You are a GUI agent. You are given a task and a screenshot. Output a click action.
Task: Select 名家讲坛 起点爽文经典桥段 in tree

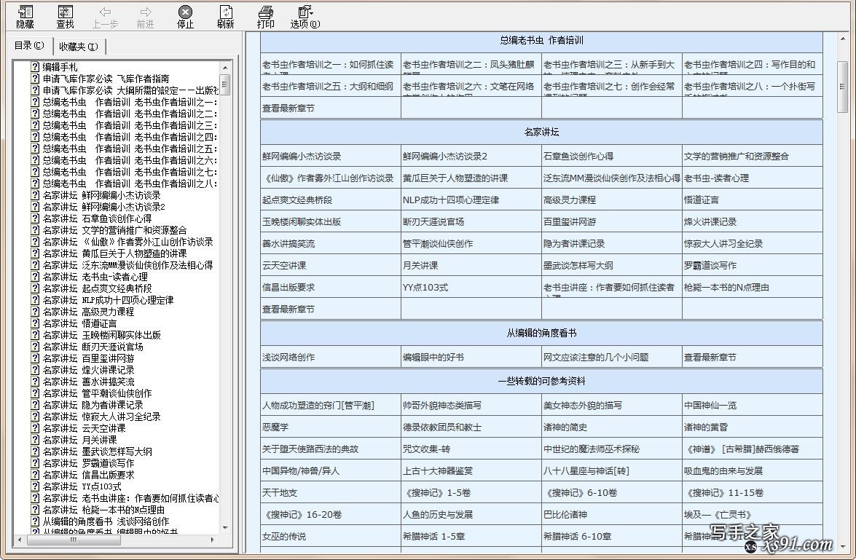point(97,288)
